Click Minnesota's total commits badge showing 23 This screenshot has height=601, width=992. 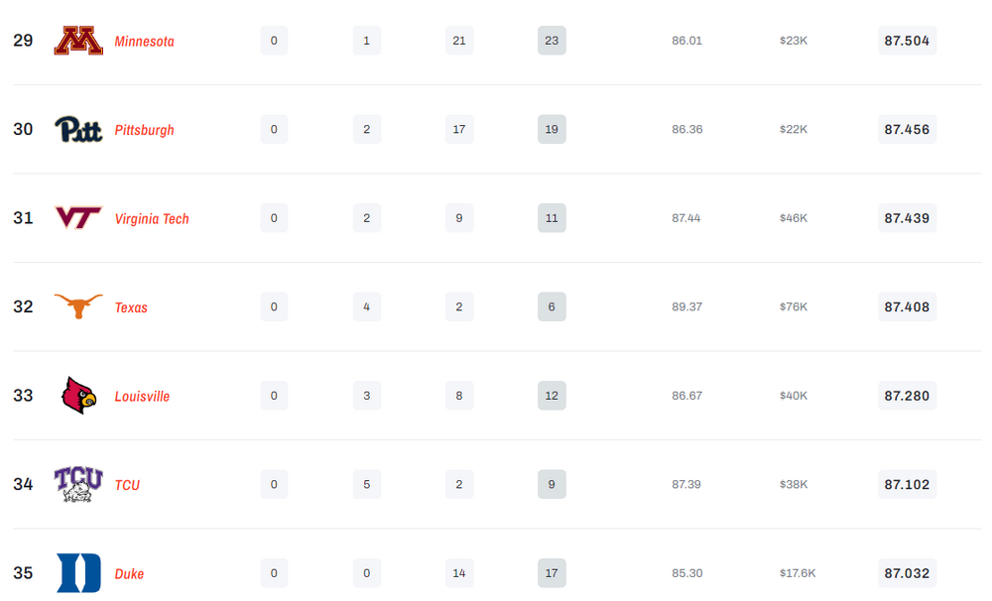552,40
